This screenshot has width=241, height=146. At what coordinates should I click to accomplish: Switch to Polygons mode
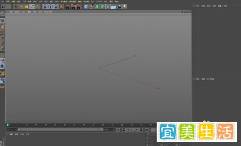[2, 48]
